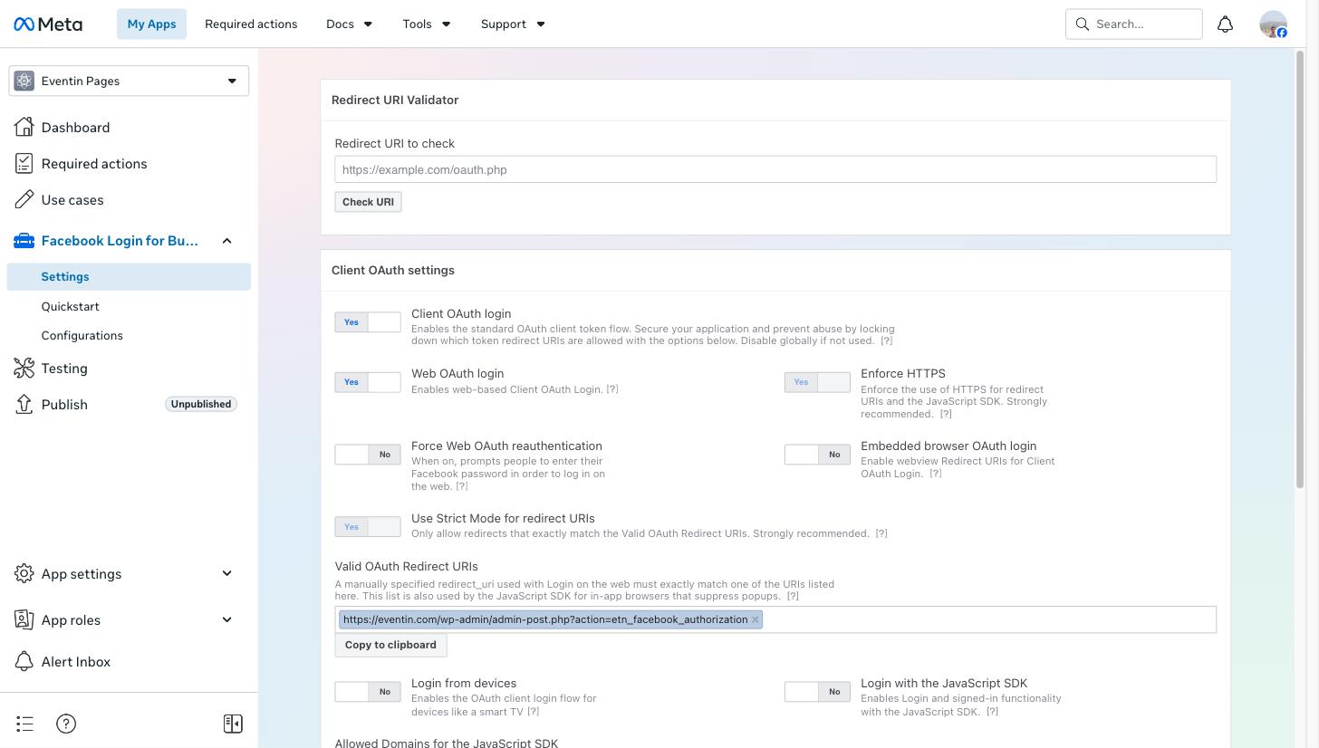Click the Testing tools icon
The image size is (1319, 748).
coord(24,369)
